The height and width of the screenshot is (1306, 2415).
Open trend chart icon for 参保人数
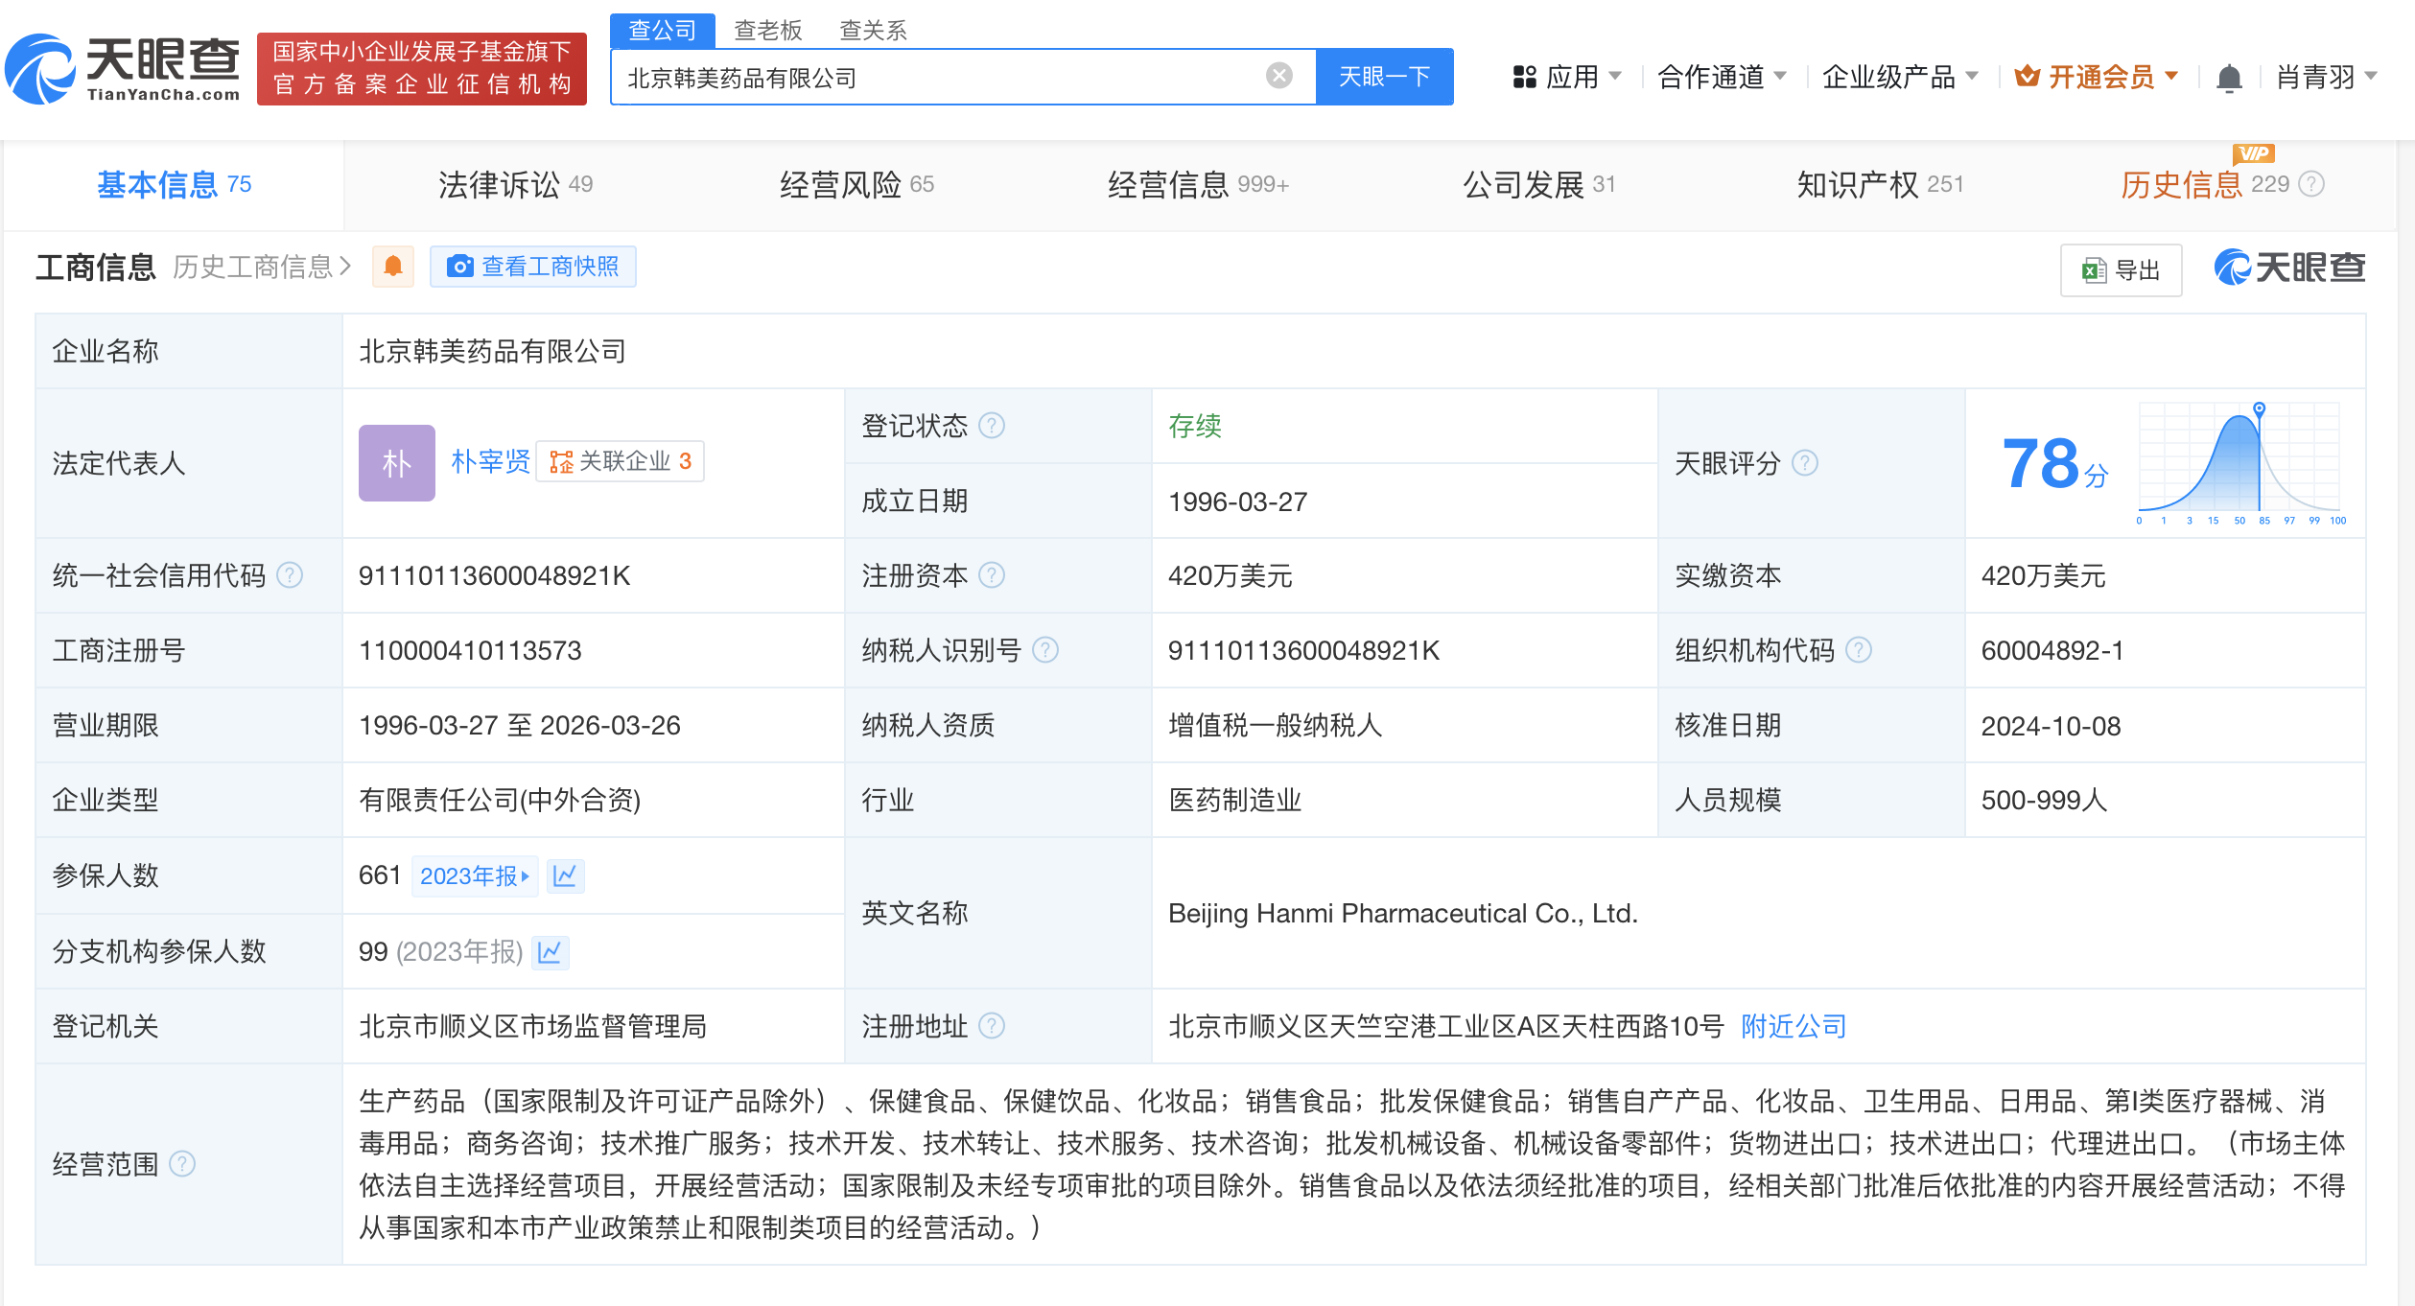pyautogui.click(x=565, y=875)
